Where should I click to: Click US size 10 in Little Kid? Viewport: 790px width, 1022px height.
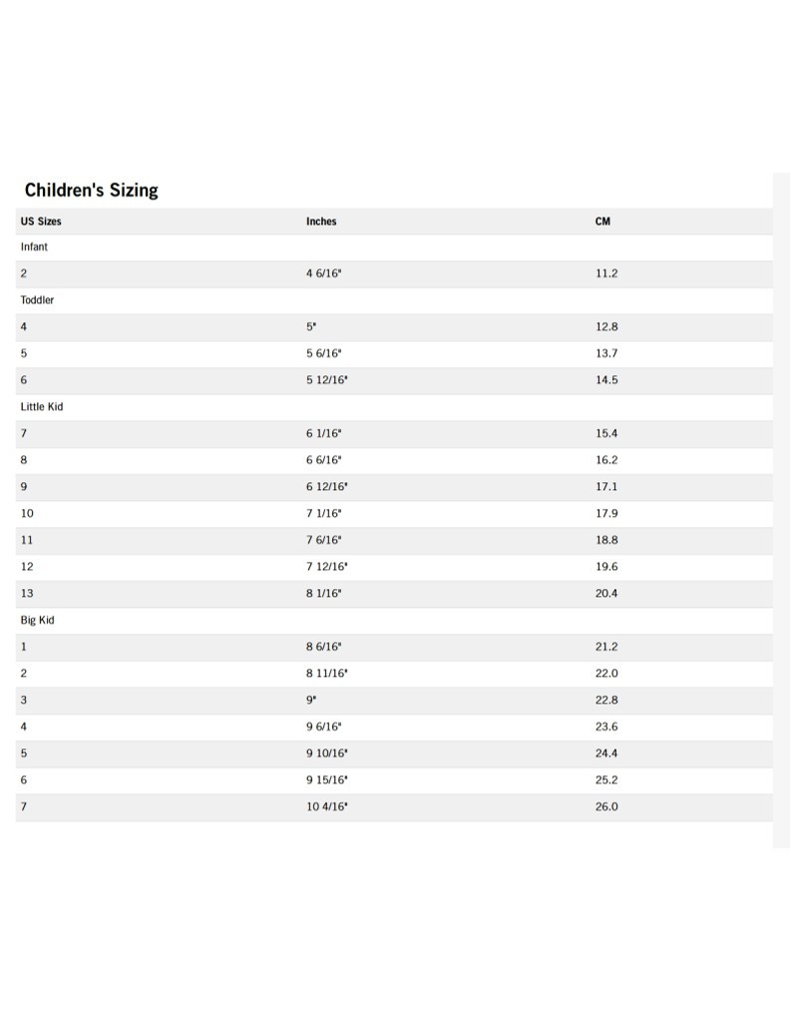pyautogui.click(x=27, y=513)
